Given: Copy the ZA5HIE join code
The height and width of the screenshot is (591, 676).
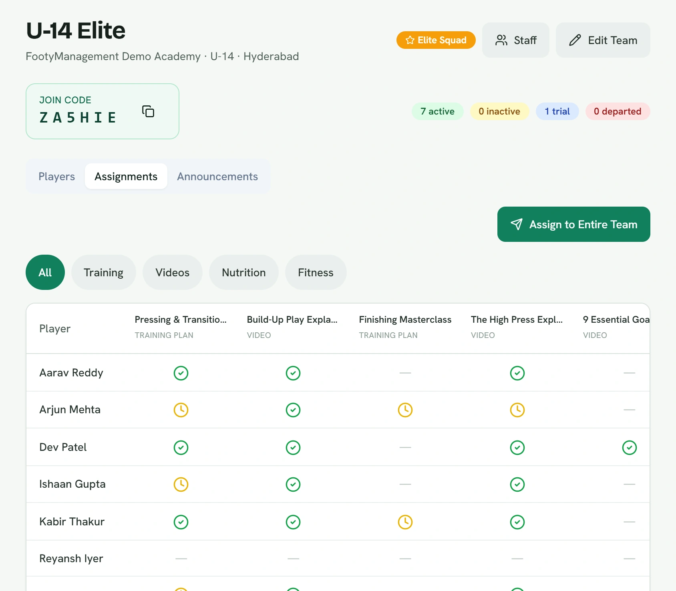Looking at the screenshot, I should pos(148,111).
